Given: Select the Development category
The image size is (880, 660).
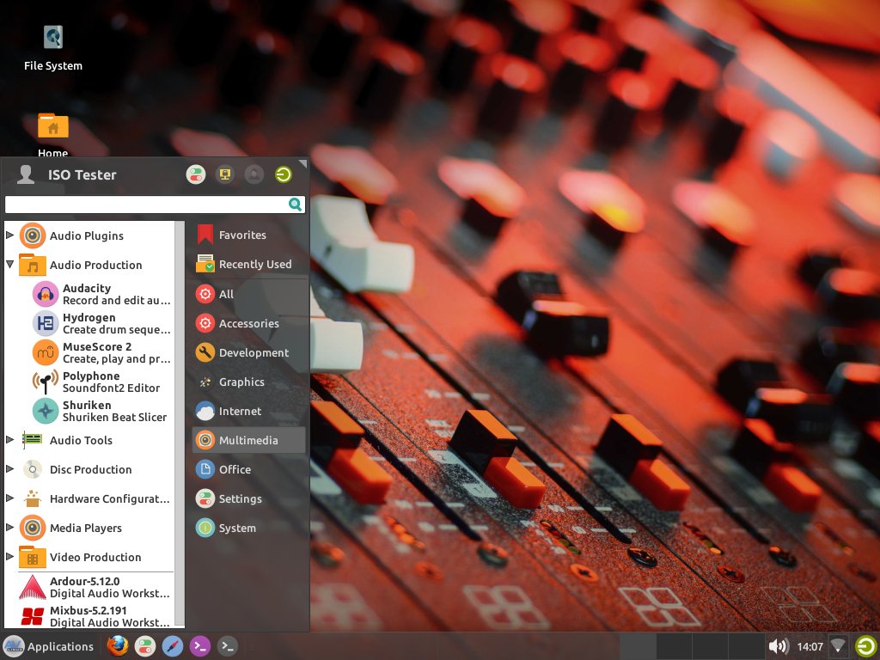Looking at the screenshot, I should 249,352.
